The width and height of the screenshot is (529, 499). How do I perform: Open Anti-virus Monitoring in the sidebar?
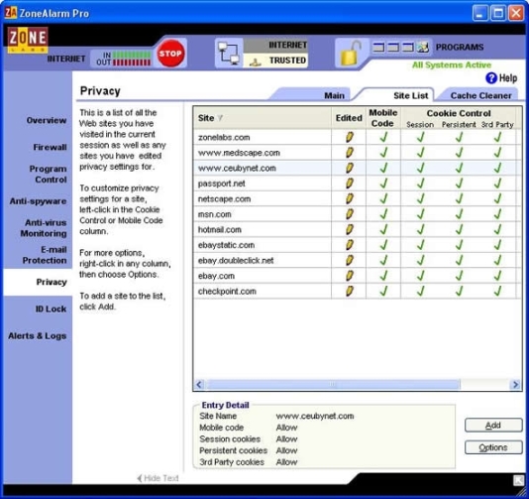coord(44,228)
